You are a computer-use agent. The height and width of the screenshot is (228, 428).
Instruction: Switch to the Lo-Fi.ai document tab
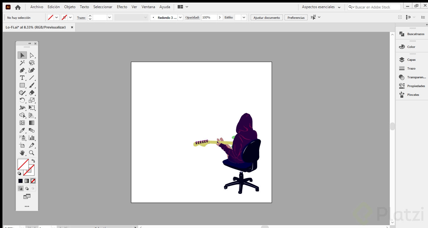point(36,27)
